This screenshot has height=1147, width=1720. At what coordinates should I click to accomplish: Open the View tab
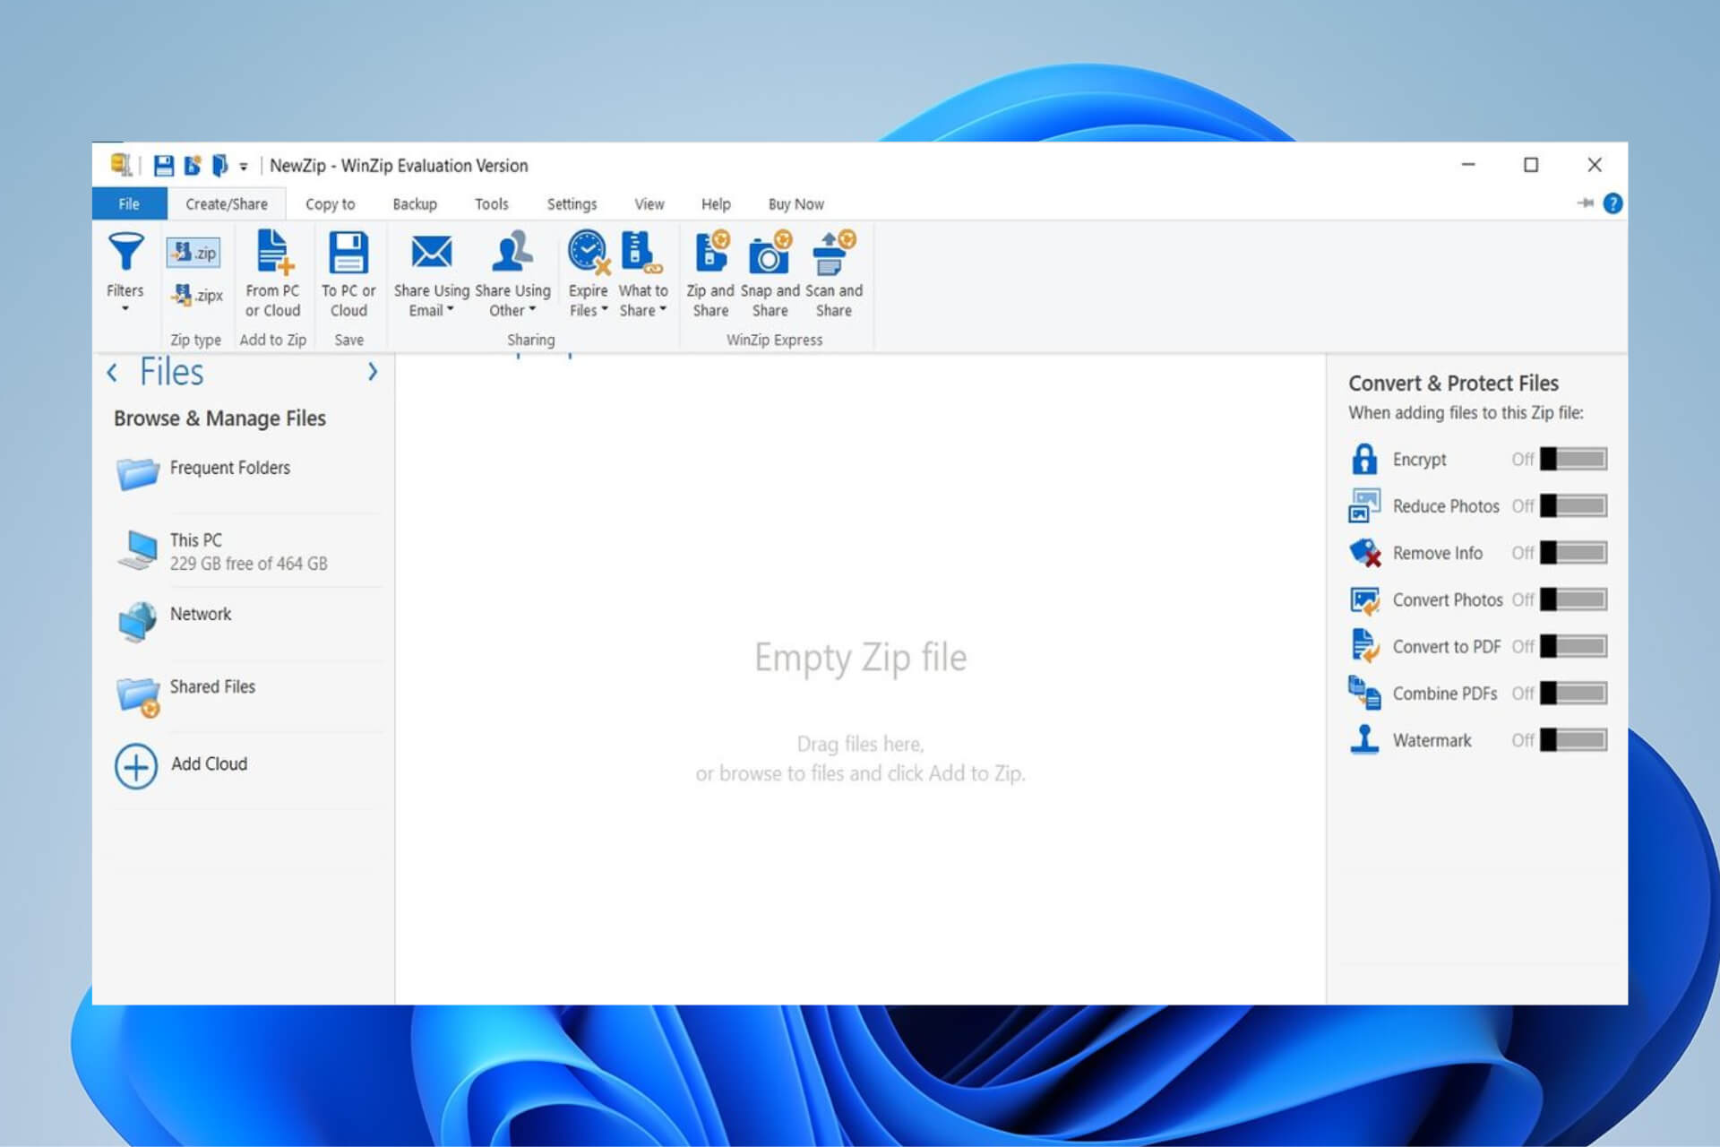(x=649, y=204)
